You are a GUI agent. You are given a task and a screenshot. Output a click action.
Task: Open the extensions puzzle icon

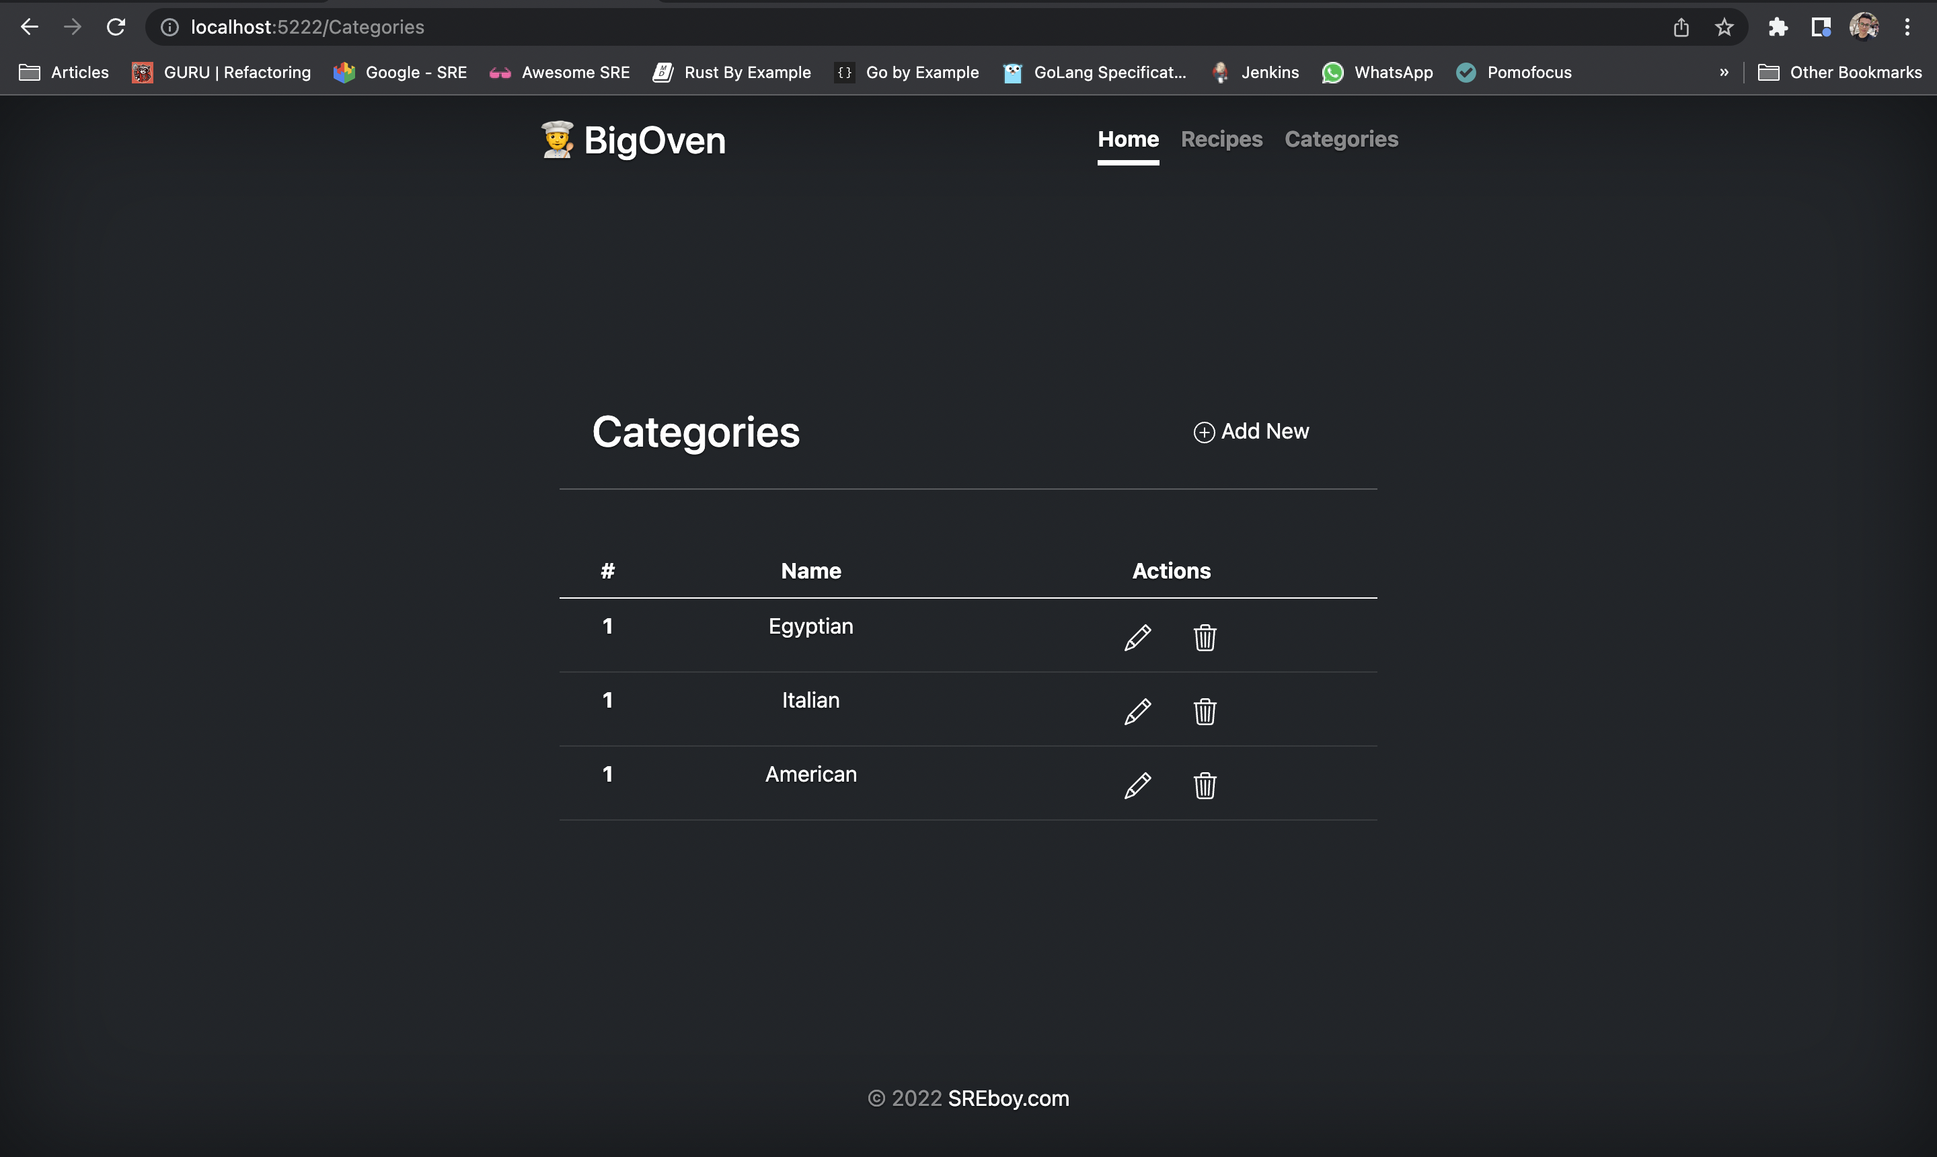coord(1780,26)
